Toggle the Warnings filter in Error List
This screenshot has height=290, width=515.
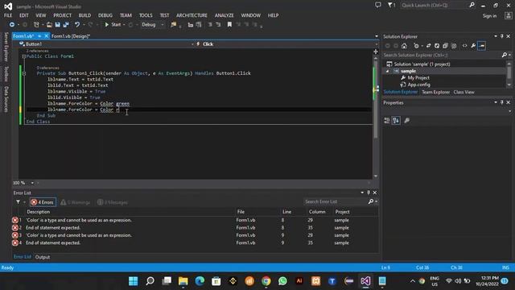(x=76, y=202)
